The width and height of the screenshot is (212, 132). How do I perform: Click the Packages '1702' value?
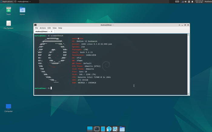(x=86, y=50)
